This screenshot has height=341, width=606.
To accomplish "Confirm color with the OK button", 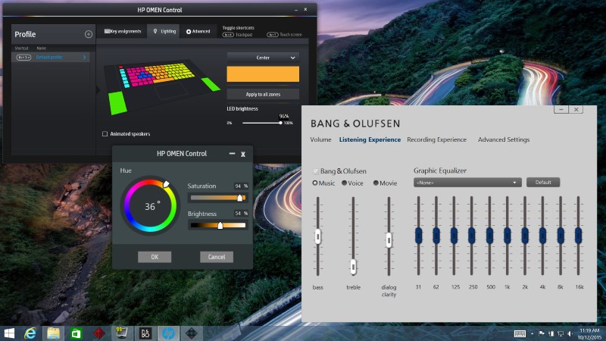I will [x=155, y=257].
